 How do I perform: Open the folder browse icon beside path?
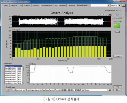[x=110, y=90]
